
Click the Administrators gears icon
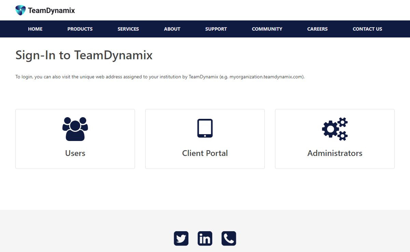335,129
